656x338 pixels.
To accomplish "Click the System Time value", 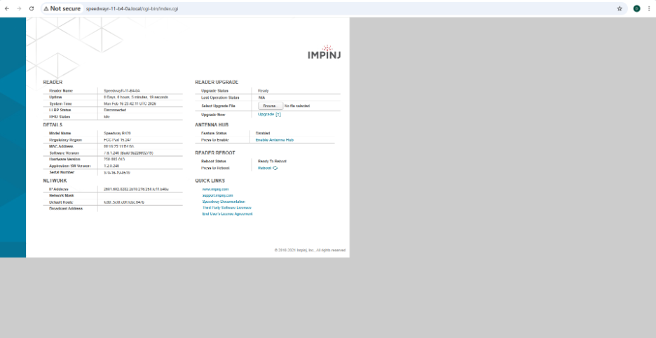I will coord(130,104).
